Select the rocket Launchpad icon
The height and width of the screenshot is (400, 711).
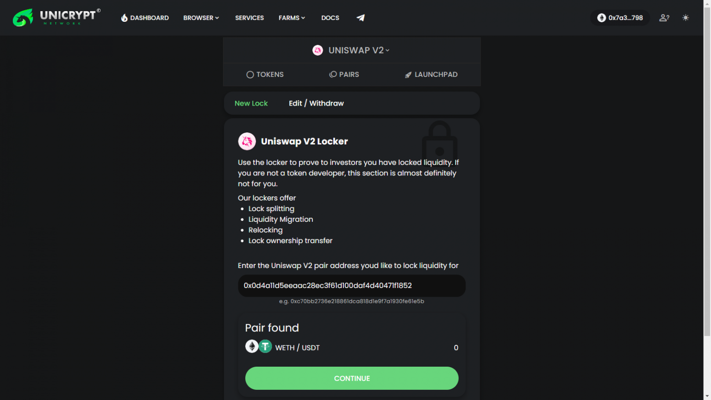pyautogui.click(x=408, y=75)
